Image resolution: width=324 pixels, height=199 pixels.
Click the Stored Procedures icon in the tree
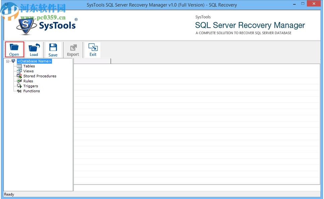tap(19, 76)
